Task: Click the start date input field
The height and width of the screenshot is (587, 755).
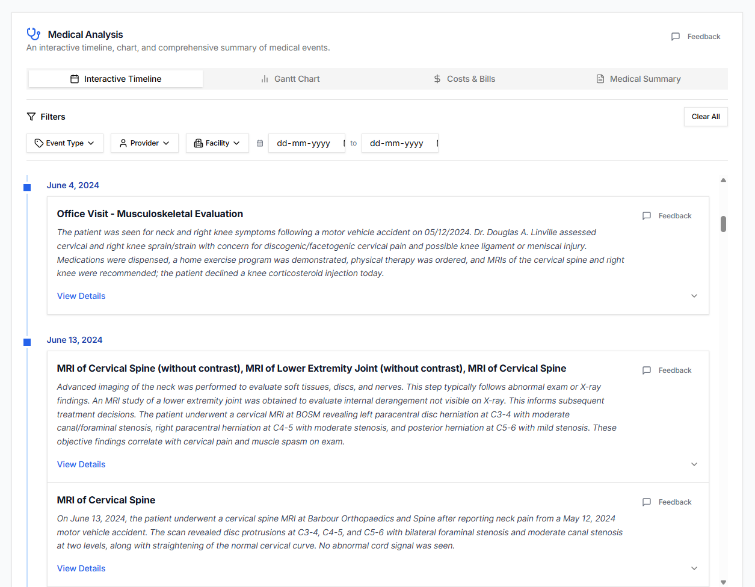Action: click(304, 143)
